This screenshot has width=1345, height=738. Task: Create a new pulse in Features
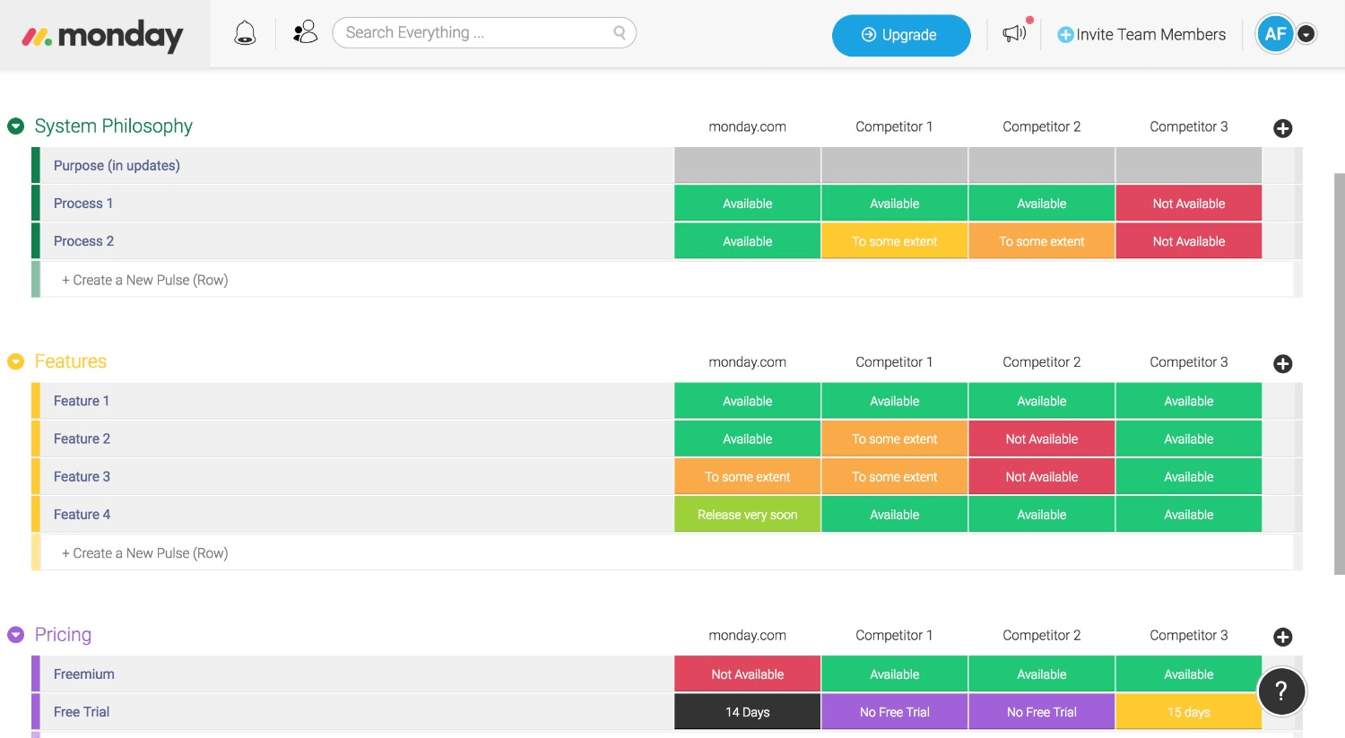666,553
